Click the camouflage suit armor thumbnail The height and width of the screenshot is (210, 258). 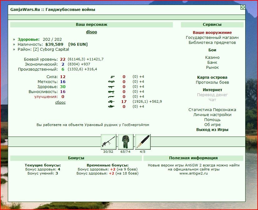pyautogui.click(x=125, y=142)
